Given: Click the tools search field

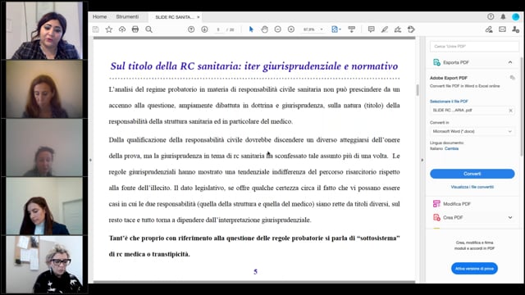Looking at the screenshot, I should click(x=474, y=46).
